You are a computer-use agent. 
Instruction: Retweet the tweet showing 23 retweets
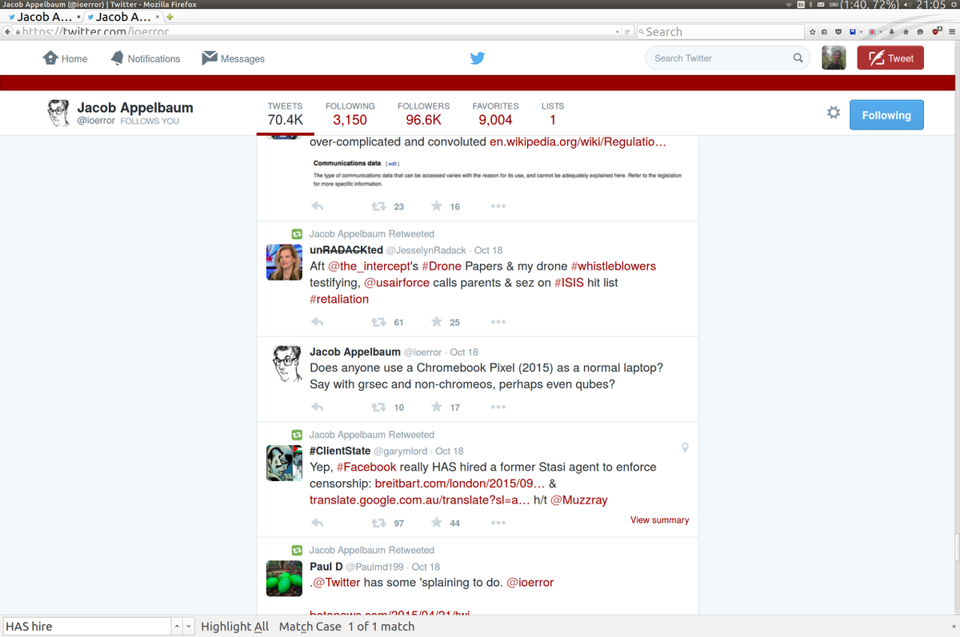coord(378,206)
